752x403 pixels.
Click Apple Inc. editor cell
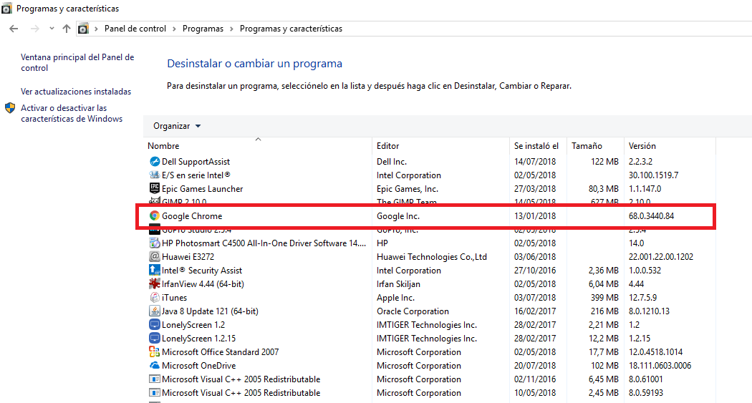point(395,298)
